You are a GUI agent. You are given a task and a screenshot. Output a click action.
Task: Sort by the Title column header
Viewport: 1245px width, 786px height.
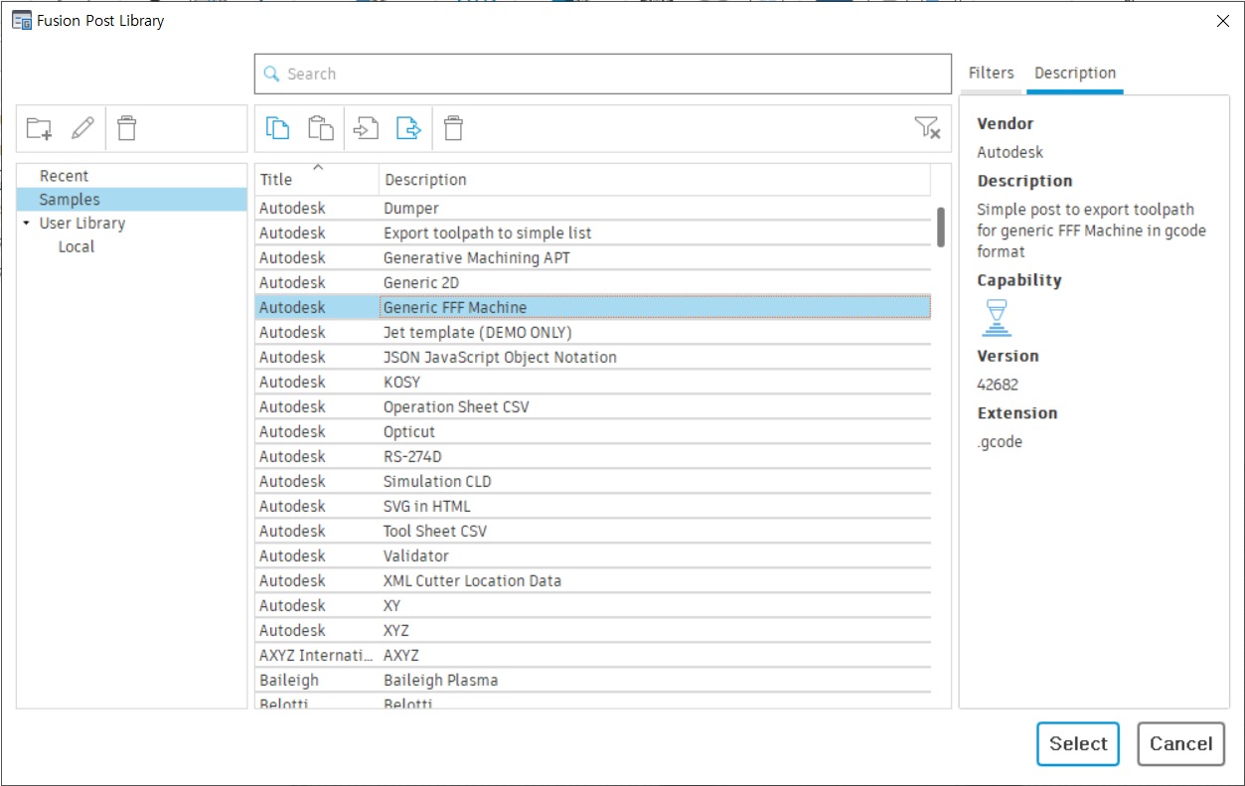click(317, 179)
